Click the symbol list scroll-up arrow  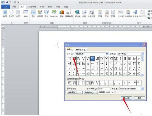(143, 57)
